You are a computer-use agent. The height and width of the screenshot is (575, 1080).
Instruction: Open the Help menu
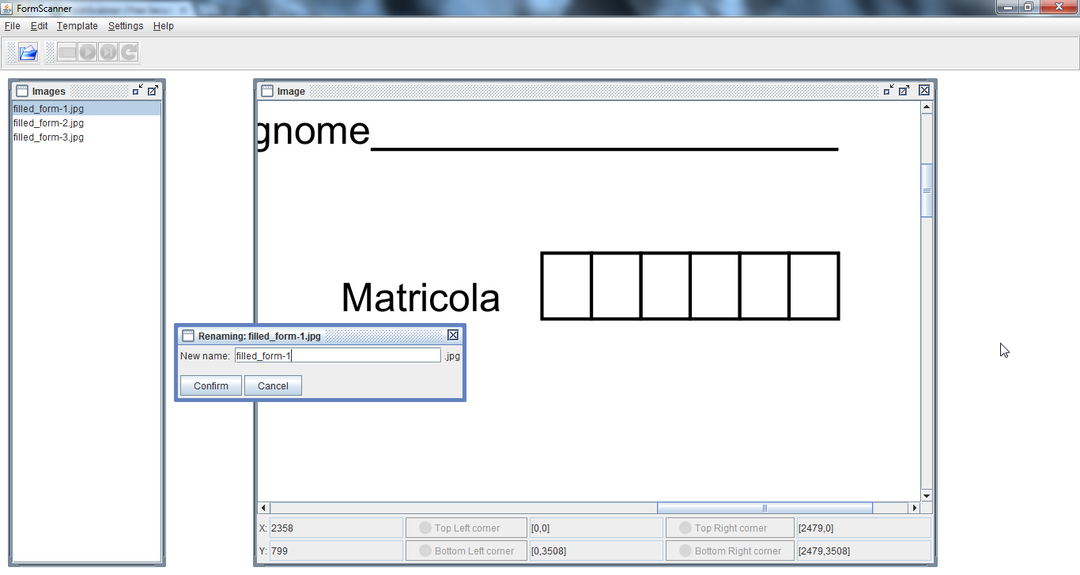pos(164,26)
